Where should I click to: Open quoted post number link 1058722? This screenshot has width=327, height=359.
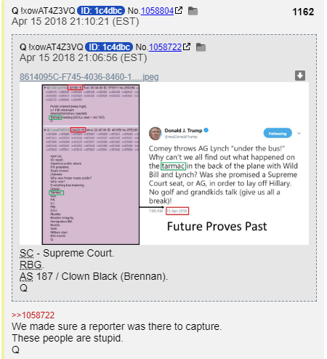coord(165,47)
